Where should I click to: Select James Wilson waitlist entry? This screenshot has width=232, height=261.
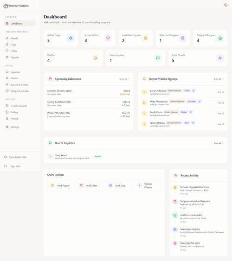pos(183,124)
